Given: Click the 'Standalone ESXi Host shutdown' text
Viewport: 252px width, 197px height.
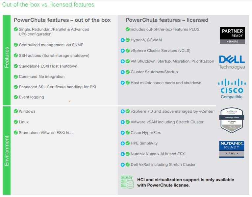Looking at the screenshot, I should (48, 66).
